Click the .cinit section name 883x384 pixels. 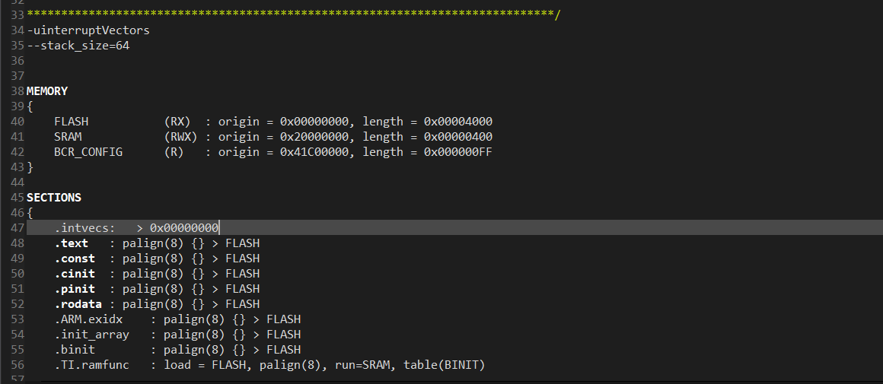75,273
